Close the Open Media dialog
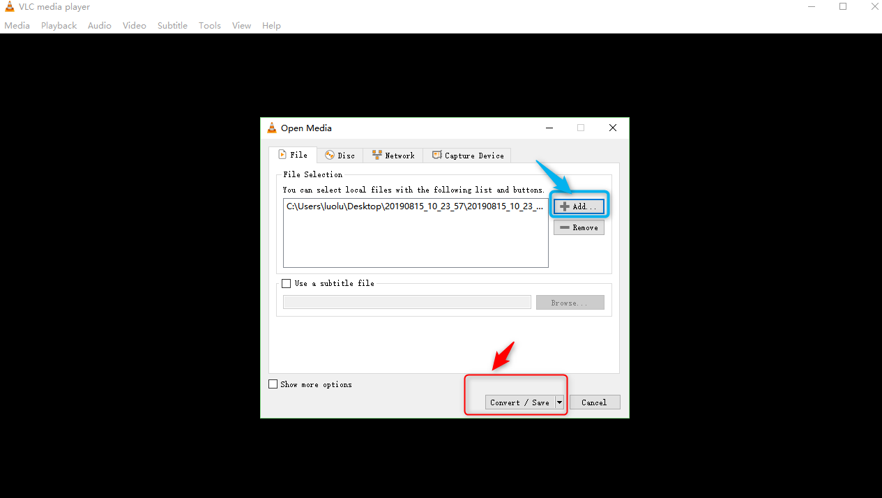882x498 pixels. tap(613, 128)
